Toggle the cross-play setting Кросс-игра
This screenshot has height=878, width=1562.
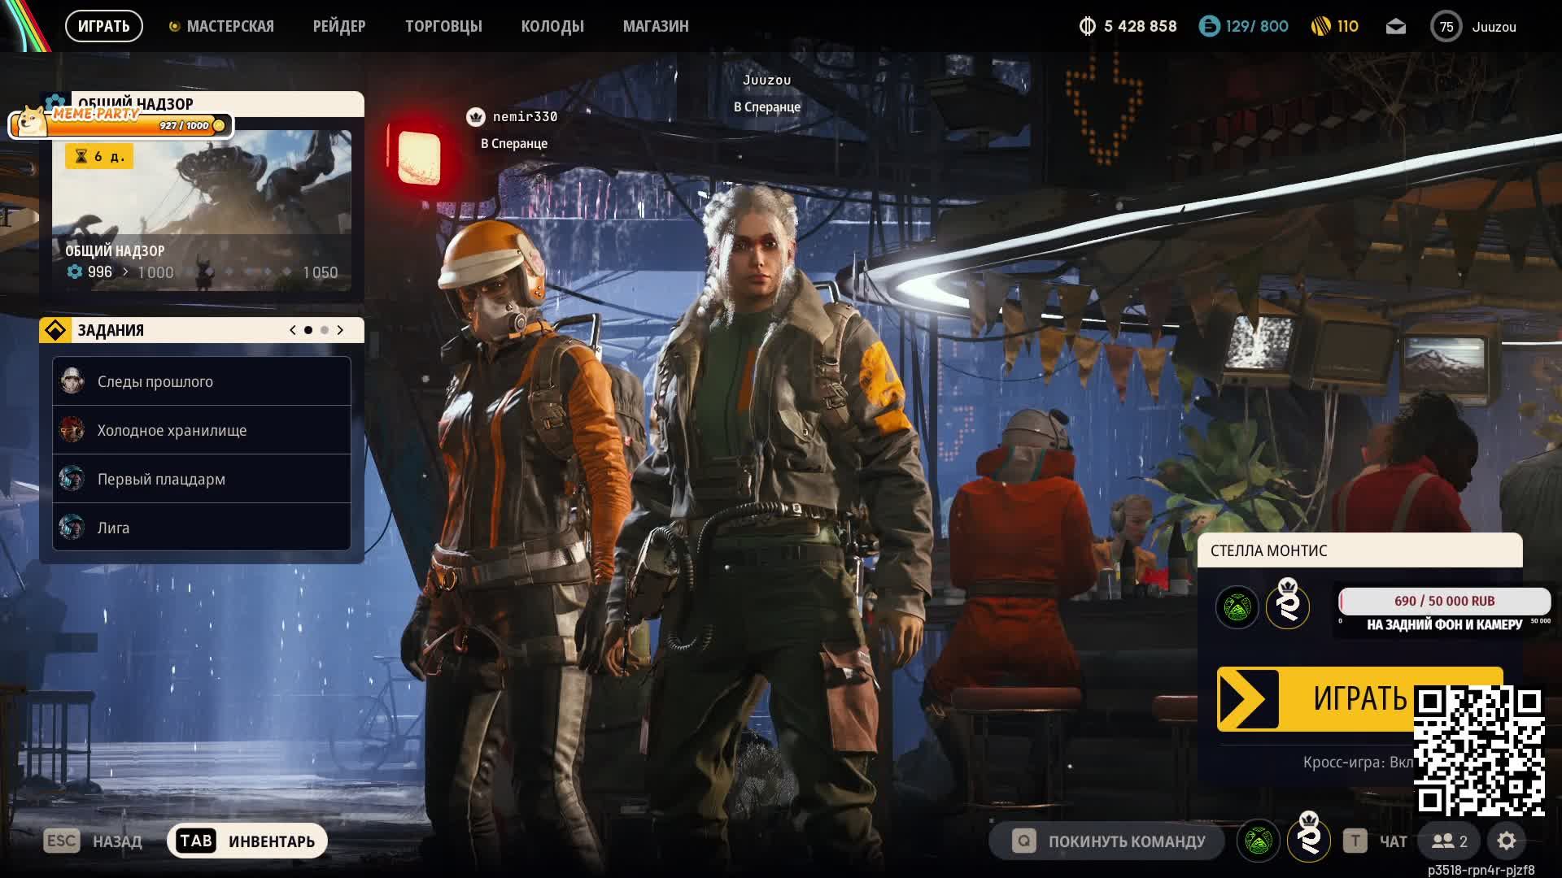pyautogui.click(x=1357, y=763)
